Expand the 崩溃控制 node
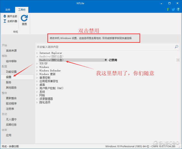Viewport: 182px width, 149px height. (37, 78)
